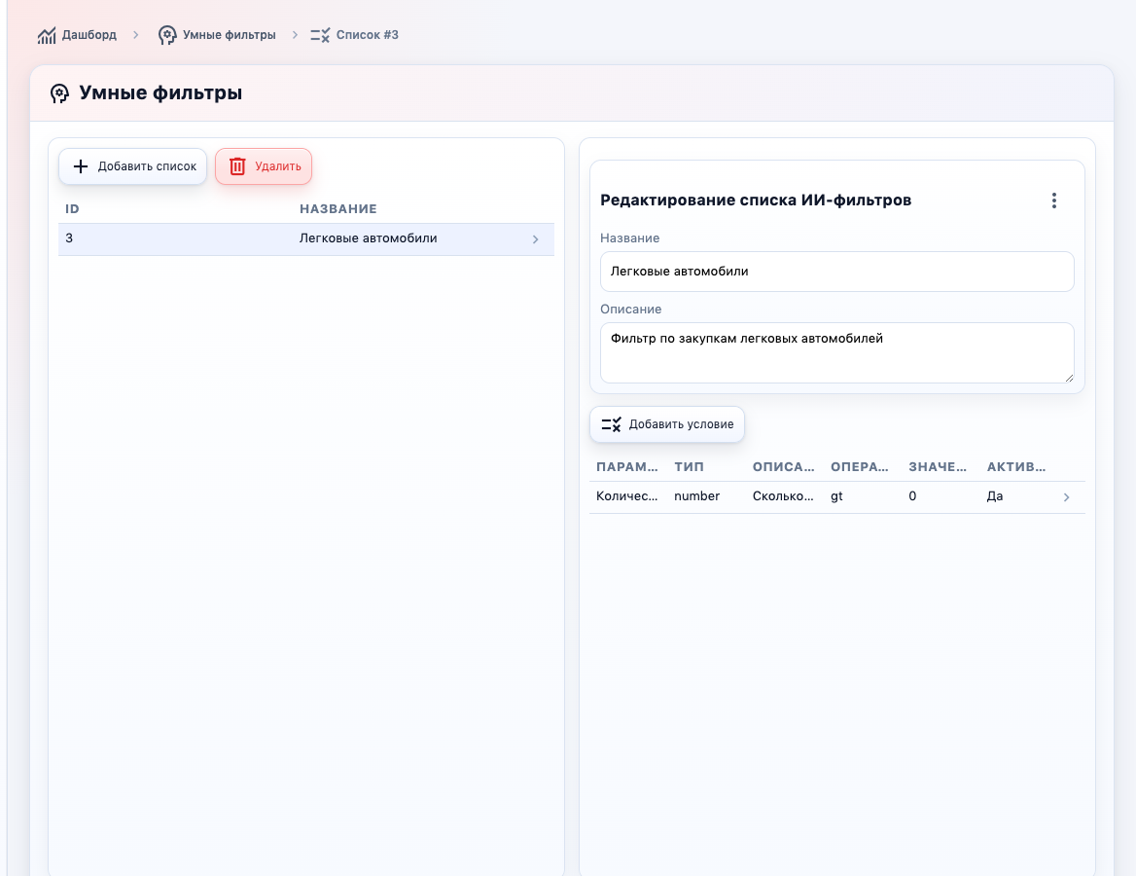Image resolution: width=1136 pixels, height=876 pixels.
Task: Select the 'gt' operator cell in condition row
Action: [836, 496]
